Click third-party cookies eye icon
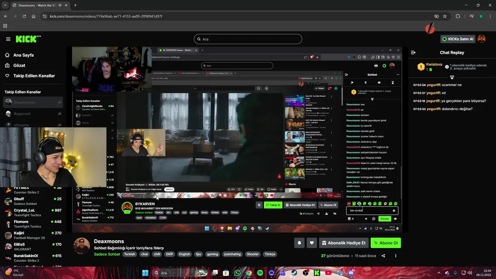 (x=436, y=16)
